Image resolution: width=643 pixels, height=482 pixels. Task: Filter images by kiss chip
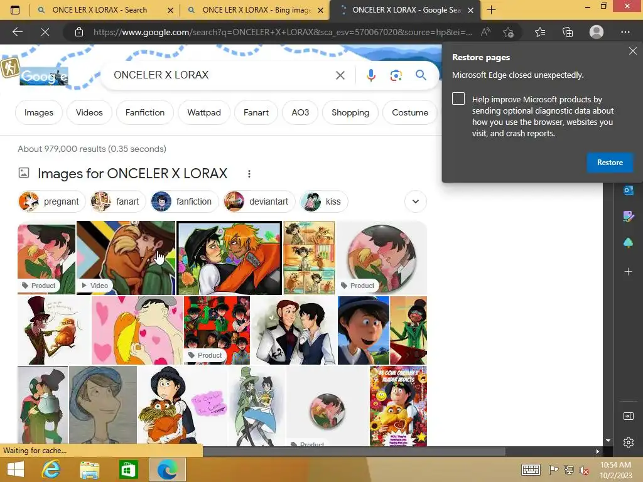pos(323,201)
